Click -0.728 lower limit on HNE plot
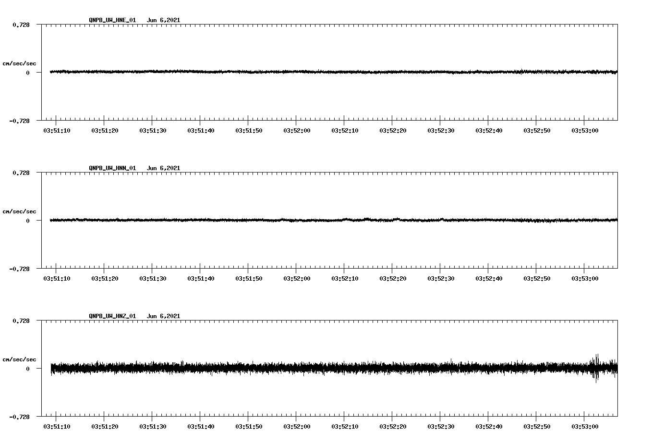The image size is (652, 444). 19,121
